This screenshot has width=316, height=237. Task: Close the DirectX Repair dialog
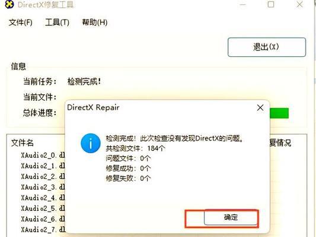260,107
